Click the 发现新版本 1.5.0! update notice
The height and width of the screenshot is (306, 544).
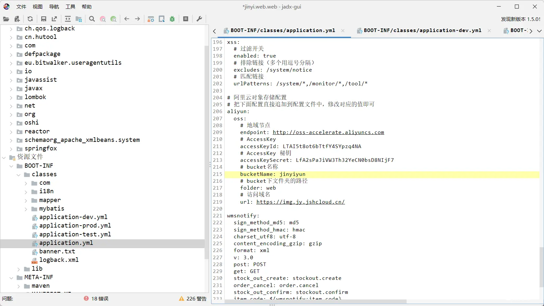[x=520, y=19]
